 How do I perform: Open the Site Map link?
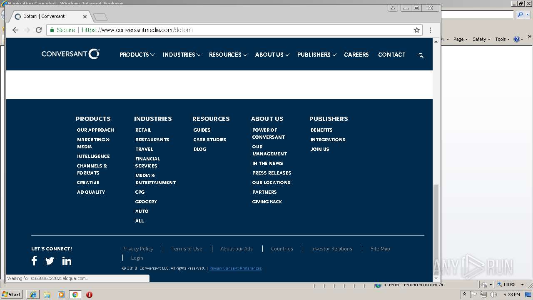[380, 249]
